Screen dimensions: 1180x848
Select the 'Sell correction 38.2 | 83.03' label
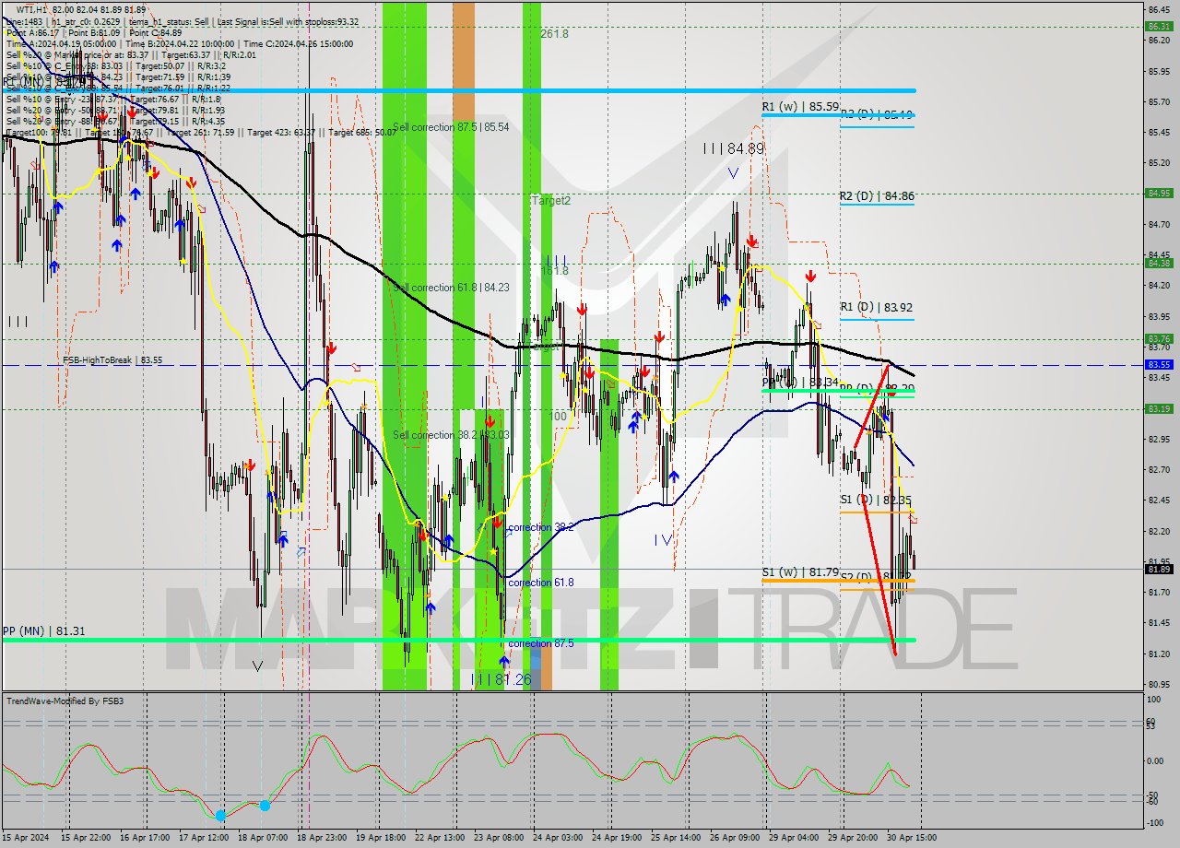(451, 435)
